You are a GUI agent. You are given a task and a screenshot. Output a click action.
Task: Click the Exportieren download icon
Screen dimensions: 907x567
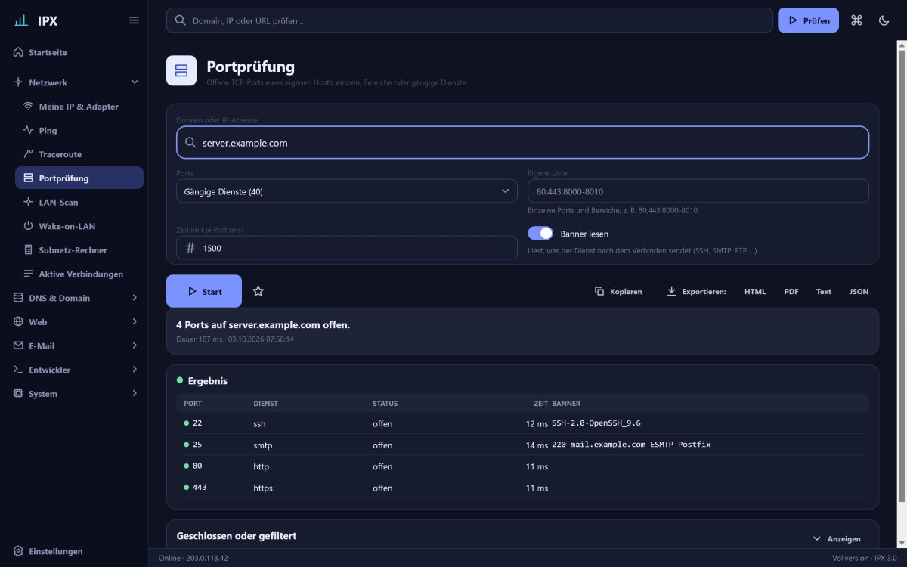point(671,291)
